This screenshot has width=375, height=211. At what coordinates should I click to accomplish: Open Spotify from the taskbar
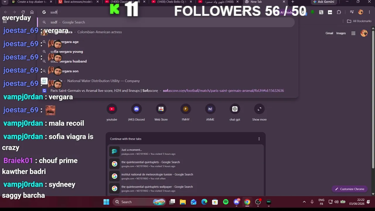point(226,202)
